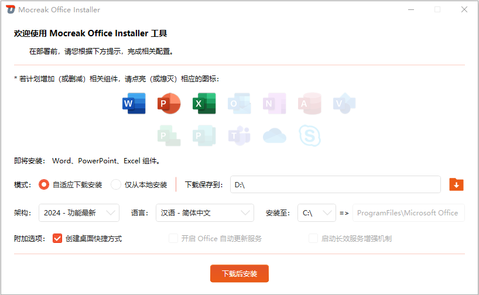The width and height of the screenshot is (479, 295).
Task: Toggle the Excel component icon
Action: [204, 104]
